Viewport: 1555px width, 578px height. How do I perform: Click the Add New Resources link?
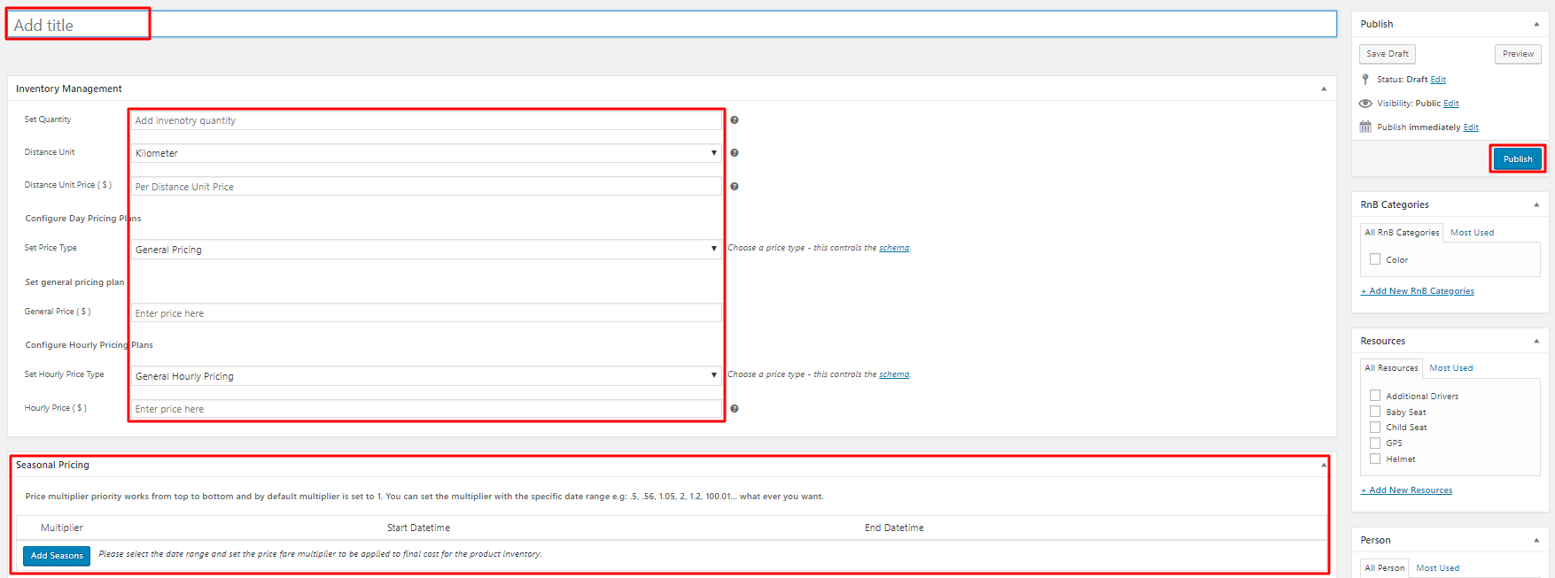tap(1407, 490)
